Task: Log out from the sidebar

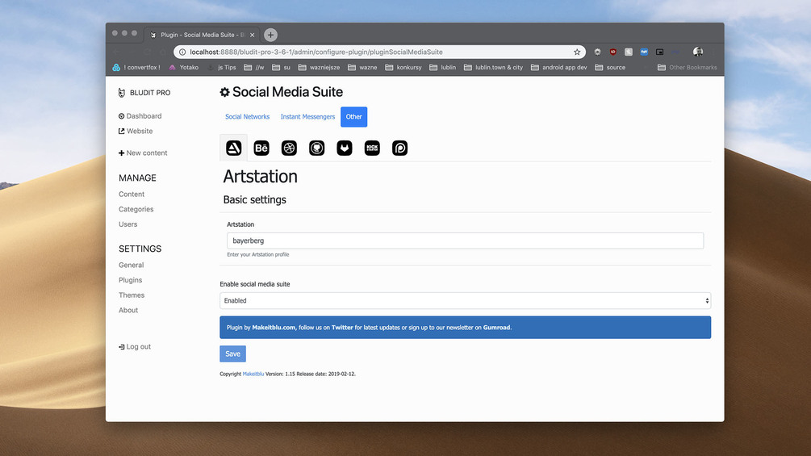Action: point(135,347)
